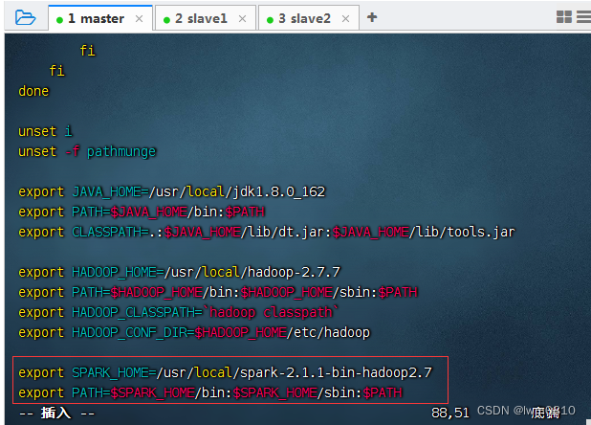Click the export SPARK_HOME line
The height and width of the screenshot is (425, 591).
pos(225,372)
